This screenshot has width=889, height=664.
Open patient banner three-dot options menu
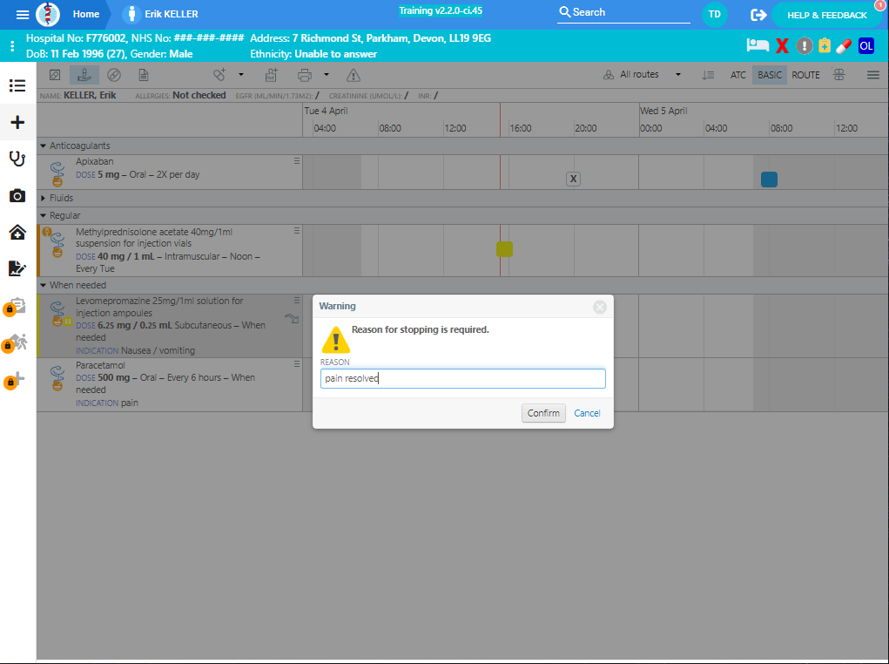click(x=12, y=46)
